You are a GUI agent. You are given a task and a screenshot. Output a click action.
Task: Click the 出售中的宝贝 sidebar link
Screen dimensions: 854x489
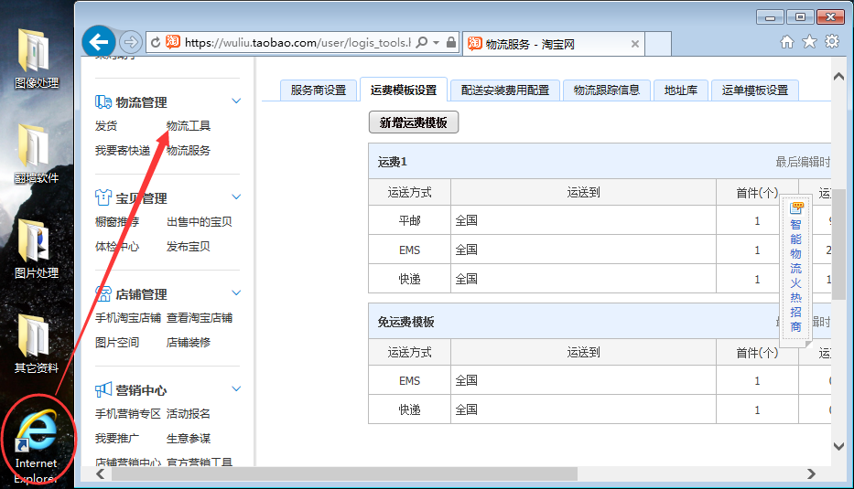click(x=200, y=222)
